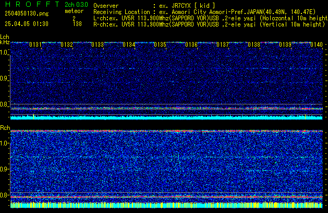
Task: Click the date 25.04.05 01:30
Action: pyautogui.click(x=27, y=24)
